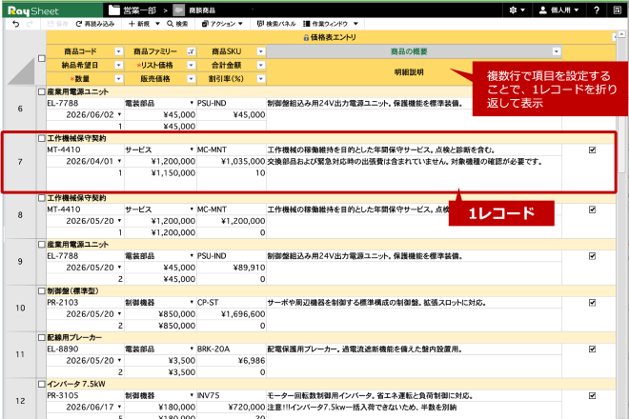This screenshot has height=419, width=629.
Task: Select row 6 産業用電源ユニット checkbox
Action: point(42,91)
